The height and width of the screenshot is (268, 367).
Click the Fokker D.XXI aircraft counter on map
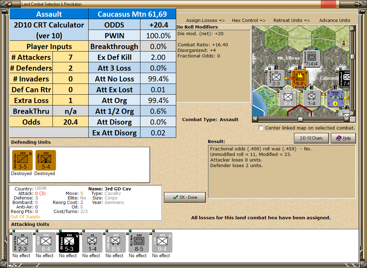(335, 98)
